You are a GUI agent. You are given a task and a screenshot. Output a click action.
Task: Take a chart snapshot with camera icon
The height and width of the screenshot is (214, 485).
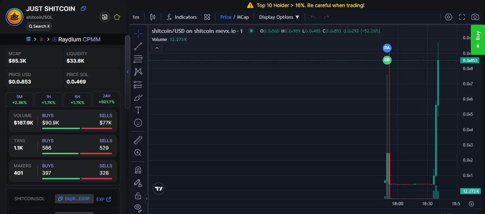point(476,17)
